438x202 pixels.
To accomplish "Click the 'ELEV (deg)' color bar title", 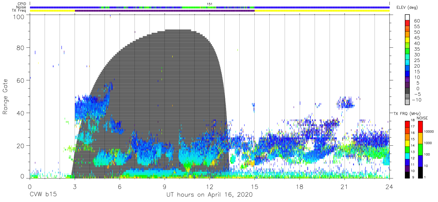I will click(x=407, y=7).
